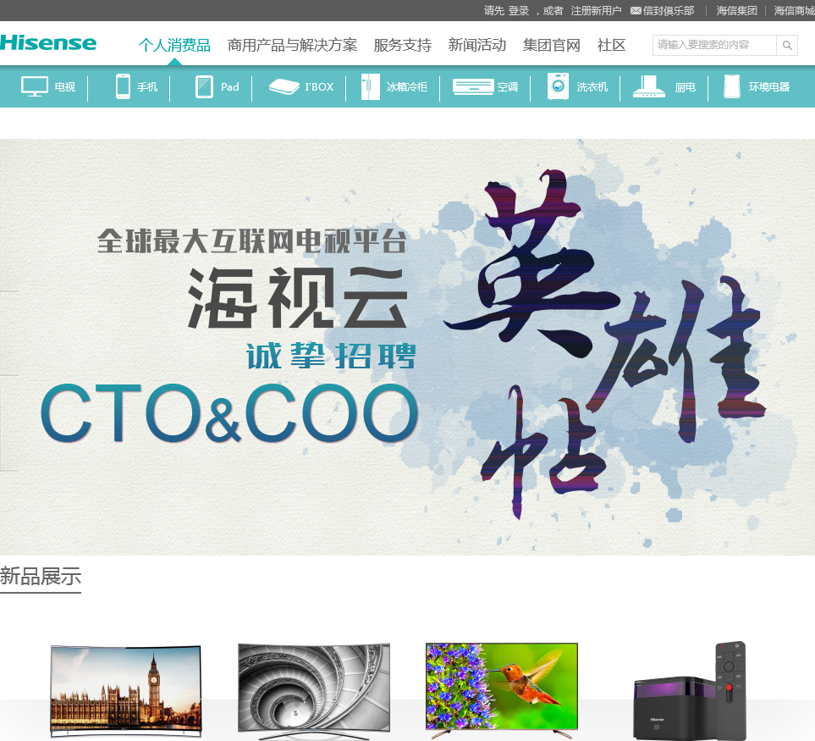Focus the 请输入要搜索的内容 search field
Viewport: 815px width, 741px height.
714,45
